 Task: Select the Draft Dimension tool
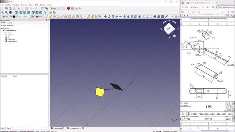[77, 16]
